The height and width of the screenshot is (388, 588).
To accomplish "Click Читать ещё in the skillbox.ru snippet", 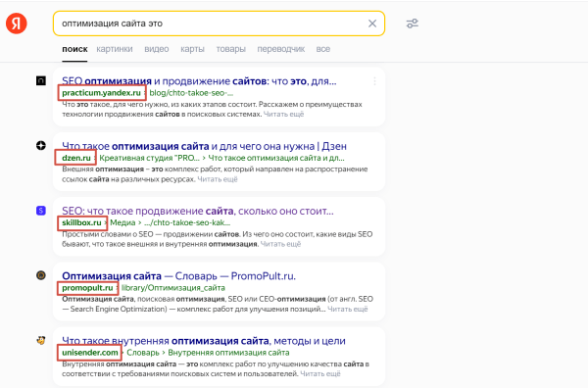I will (280, 244).
